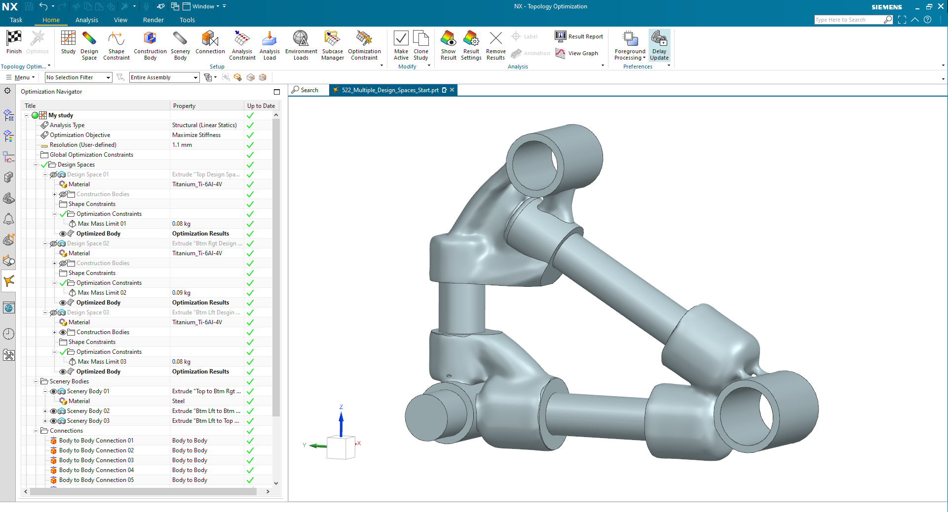This screenshot has width=948, height=512.
Task: Select the Scenery Body tool
Action: [180, 45]
